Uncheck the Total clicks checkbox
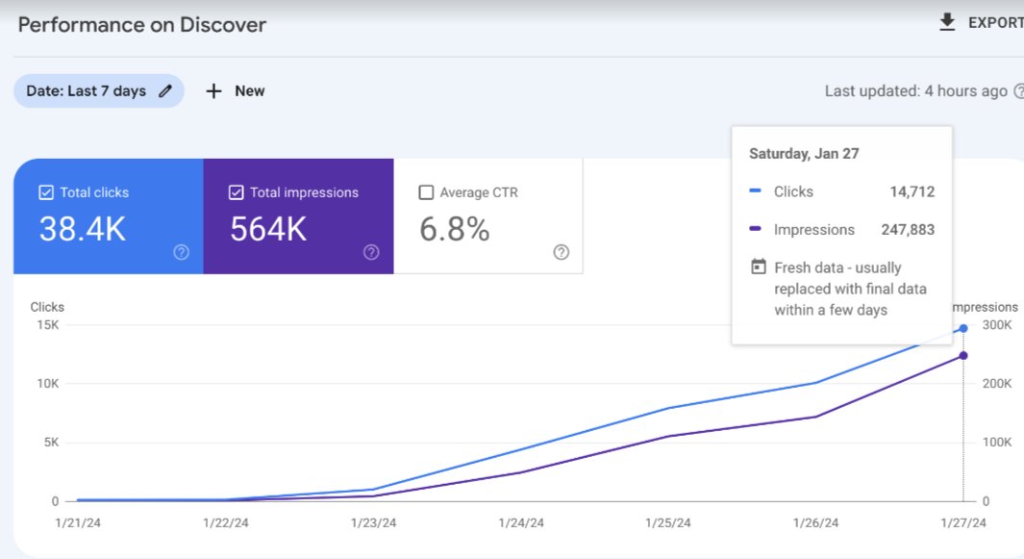This screenshot has height=559, width=1024. pyautogui.click(x=44, y=191)
